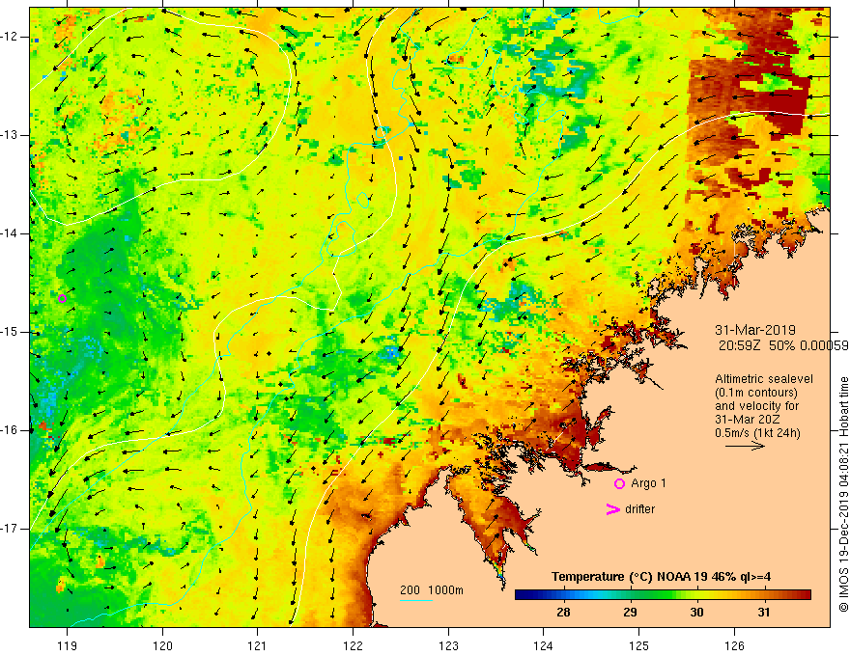Click the color bar value 28

coord(563,613)
